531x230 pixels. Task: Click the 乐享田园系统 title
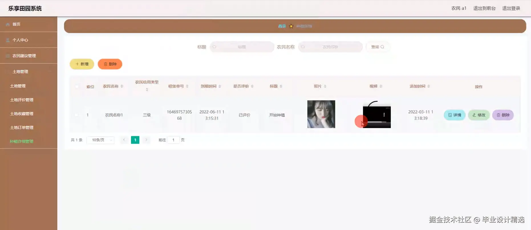pyautogui.click(x=25, y=9)
